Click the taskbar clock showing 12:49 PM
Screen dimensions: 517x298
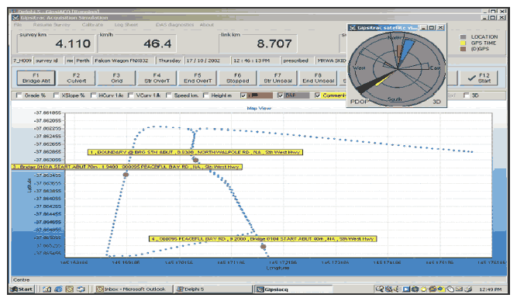(x=491, y=289)
